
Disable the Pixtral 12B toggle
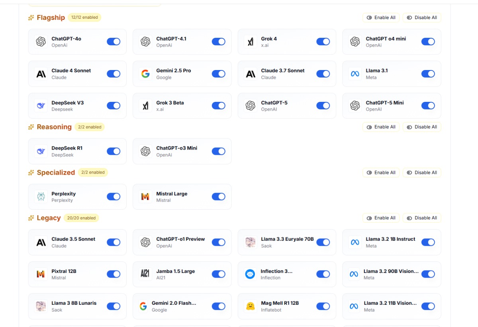[x=114, y=274]
